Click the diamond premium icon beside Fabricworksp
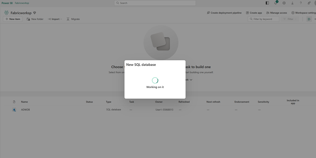This screenshot has width=316, height=158. (x=35, y=13)
